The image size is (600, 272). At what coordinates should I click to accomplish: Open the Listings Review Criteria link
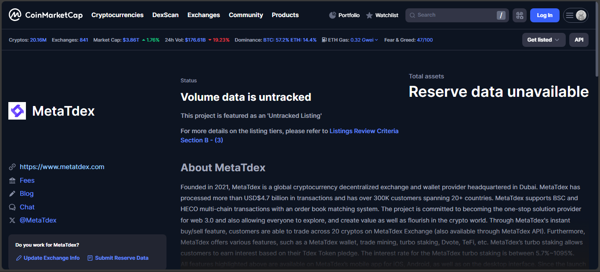click(364, 131)
